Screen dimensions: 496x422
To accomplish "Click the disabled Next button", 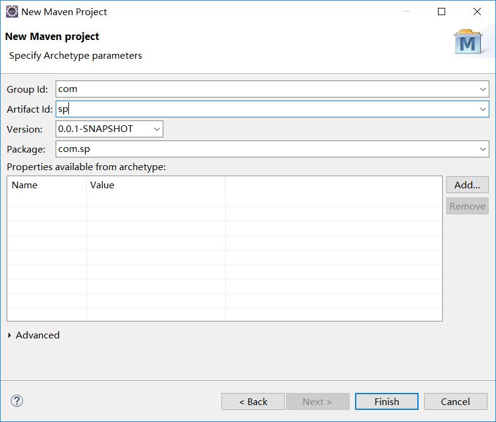I will click(x=318, y=401).
